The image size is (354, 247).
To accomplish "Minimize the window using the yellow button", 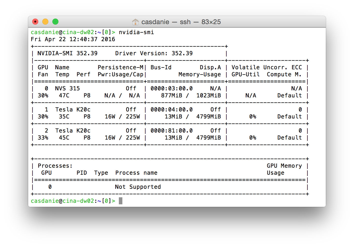I will 45,22.
